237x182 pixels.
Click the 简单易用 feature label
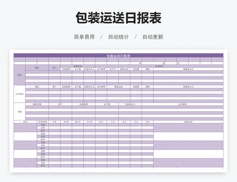pos(84,37)
